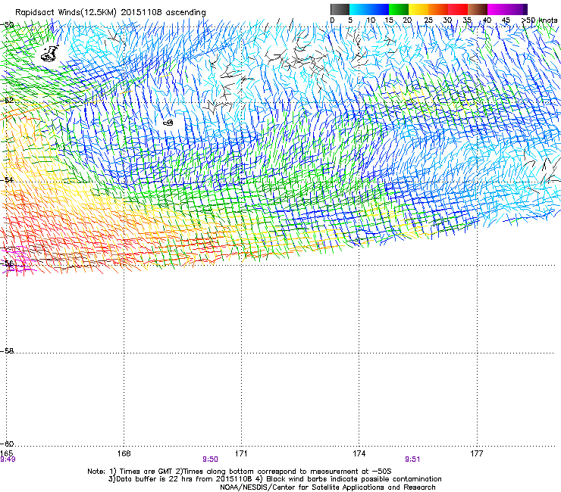Click the legend tick label 25
Image resolution: width=561 pixels, height=492 pixels.
428,20
